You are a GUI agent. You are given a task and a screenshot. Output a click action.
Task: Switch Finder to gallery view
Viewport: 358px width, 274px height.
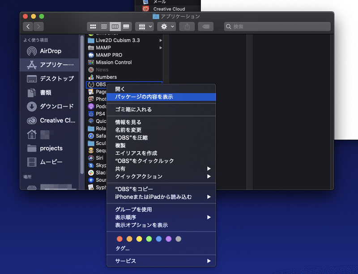click(126, 27)
